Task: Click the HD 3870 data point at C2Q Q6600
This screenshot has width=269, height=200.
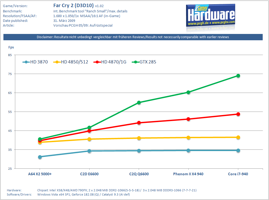Action: pos(139,151)
